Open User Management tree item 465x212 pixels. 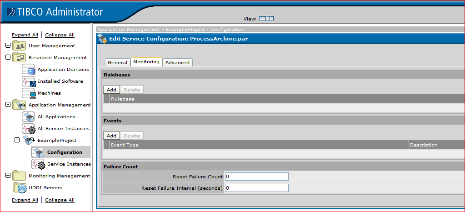coord(52,46)
